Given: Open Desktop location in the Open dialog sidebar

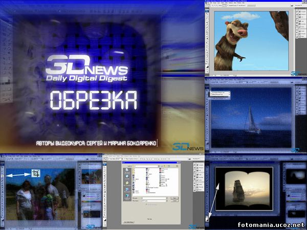Looking at the screenshot, I should click(x=127, y=177).
